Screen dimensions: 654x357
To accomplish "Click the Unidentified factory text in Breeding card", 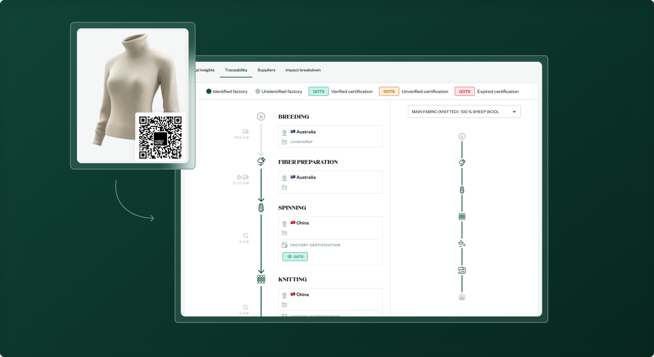I will [301, 142].
